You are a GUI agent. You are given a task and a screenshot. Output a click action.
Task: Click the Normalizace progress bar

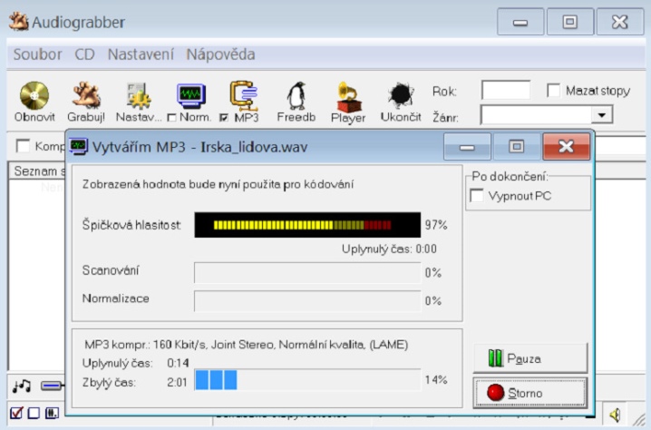click(x=307, y=300)
